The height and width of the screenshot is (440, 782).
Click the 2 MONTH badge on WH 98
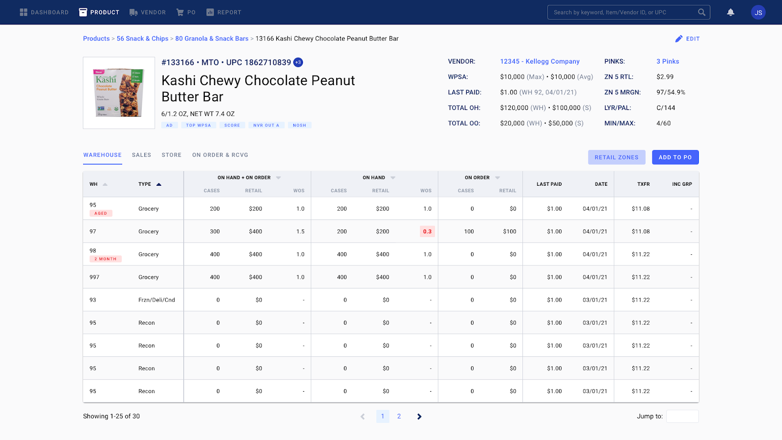pos(106,259)
